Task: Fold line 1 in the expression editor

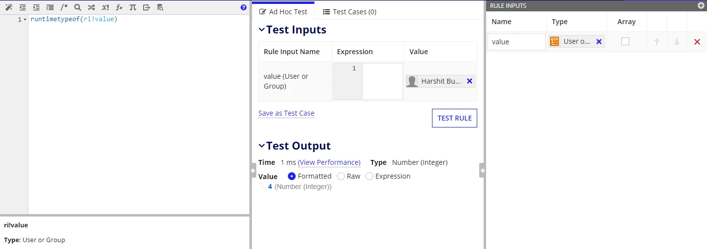Action: tap(25, 20)
